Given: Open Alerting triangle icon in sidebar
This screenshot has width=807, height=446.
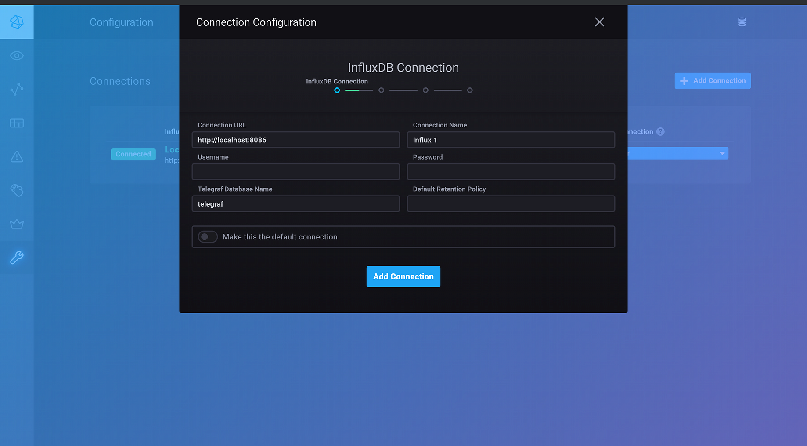Looking at the screenshot, I should tap(17, 156).
